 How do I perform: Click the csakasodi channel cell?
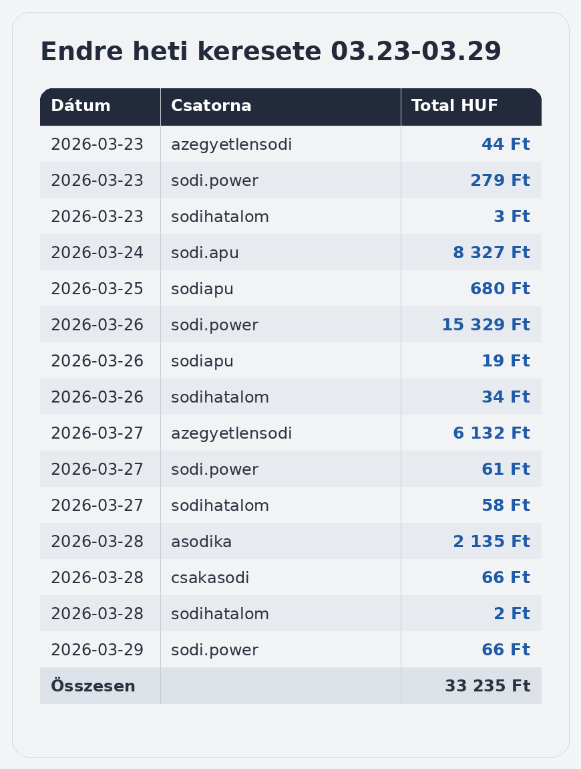tap(210, 578)
